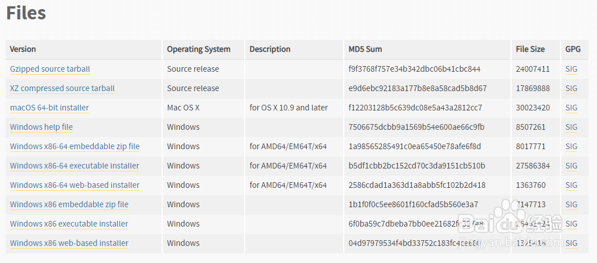This screenshot has height=263, width=597.
Task: Click SIG for Windows x86-64 executable installer
Action: pyautogui.click(x=571, y=166)
